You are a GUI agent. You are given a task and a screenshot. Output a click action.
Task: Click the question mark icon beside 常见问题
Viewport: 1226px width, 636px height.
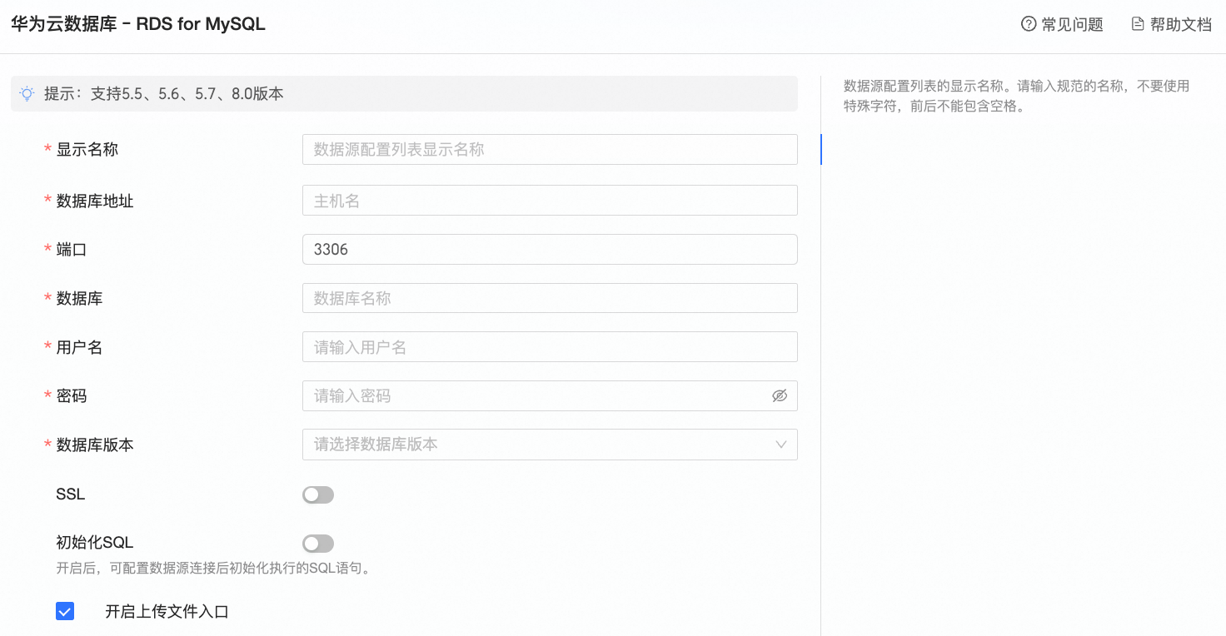tap(1029, 24)
